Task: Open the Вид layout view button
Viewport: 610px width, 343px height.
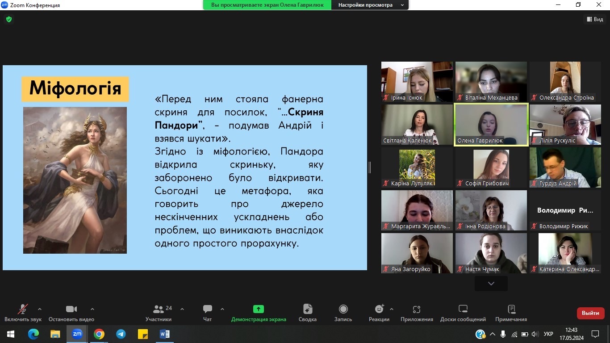Action: [595, 19]
